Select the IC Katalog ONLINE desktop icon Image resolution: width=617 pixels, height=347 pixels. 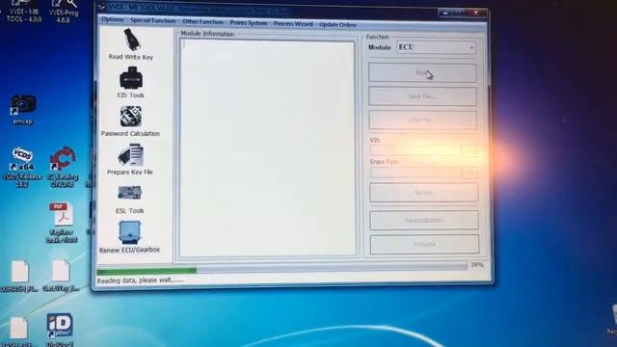click(63, 167)
